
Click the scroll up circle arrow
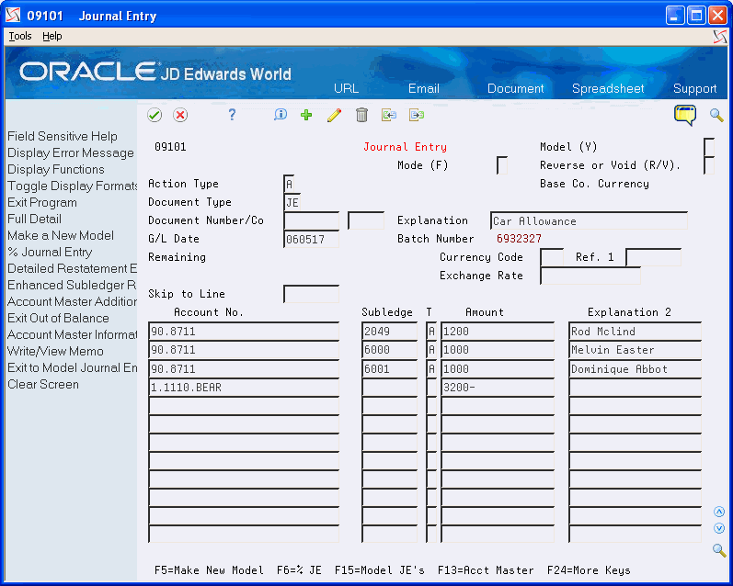coord(719,512)
